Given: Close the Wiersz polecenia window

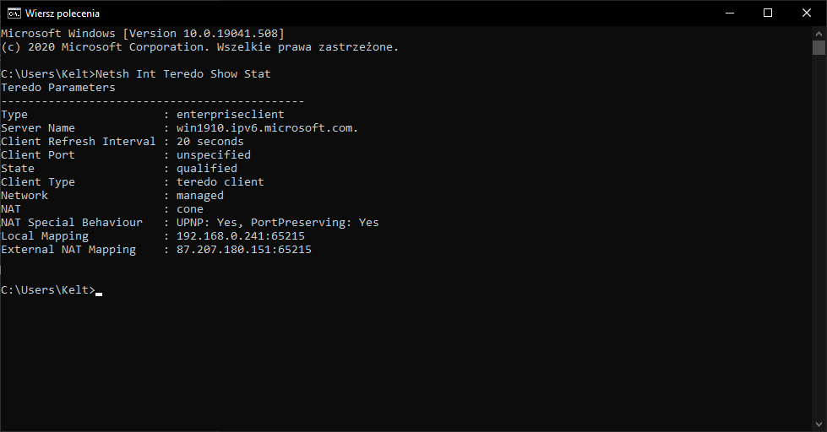Looking at the screenshot, I should pos(807,13).
